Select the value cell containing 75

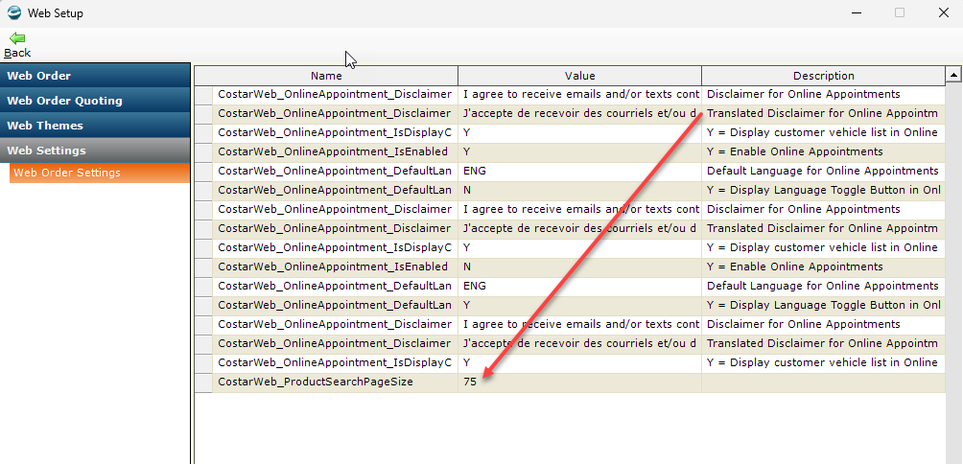tap(579, 382)
